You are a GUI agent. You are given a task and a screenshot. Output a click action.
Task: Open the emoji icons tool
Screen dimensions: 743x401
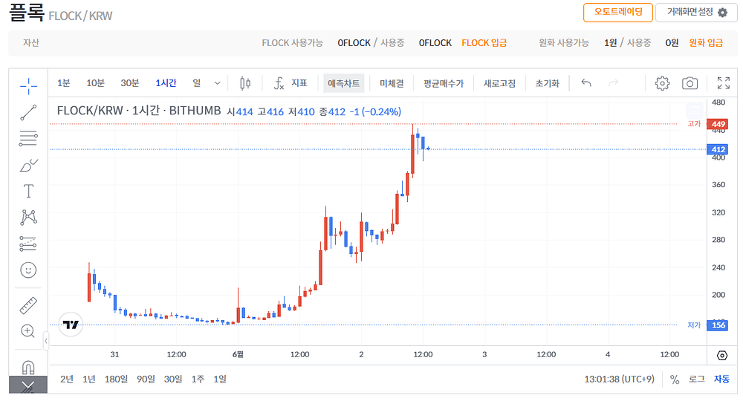coord(28,270)
